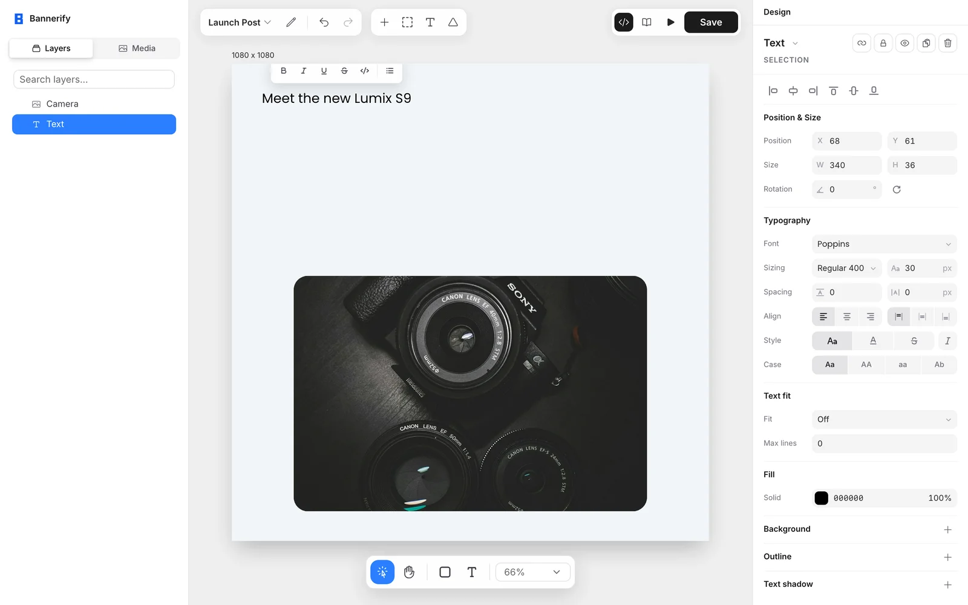The height and width of the screenshot is (605, 968).
Task: Insert bullet list in floating toolbar
Action: (x=390, y=71)
